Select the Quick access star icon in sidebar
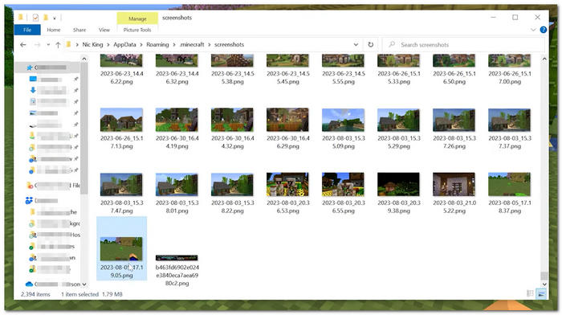Screen dimensions: 562x315 [30, 67]
